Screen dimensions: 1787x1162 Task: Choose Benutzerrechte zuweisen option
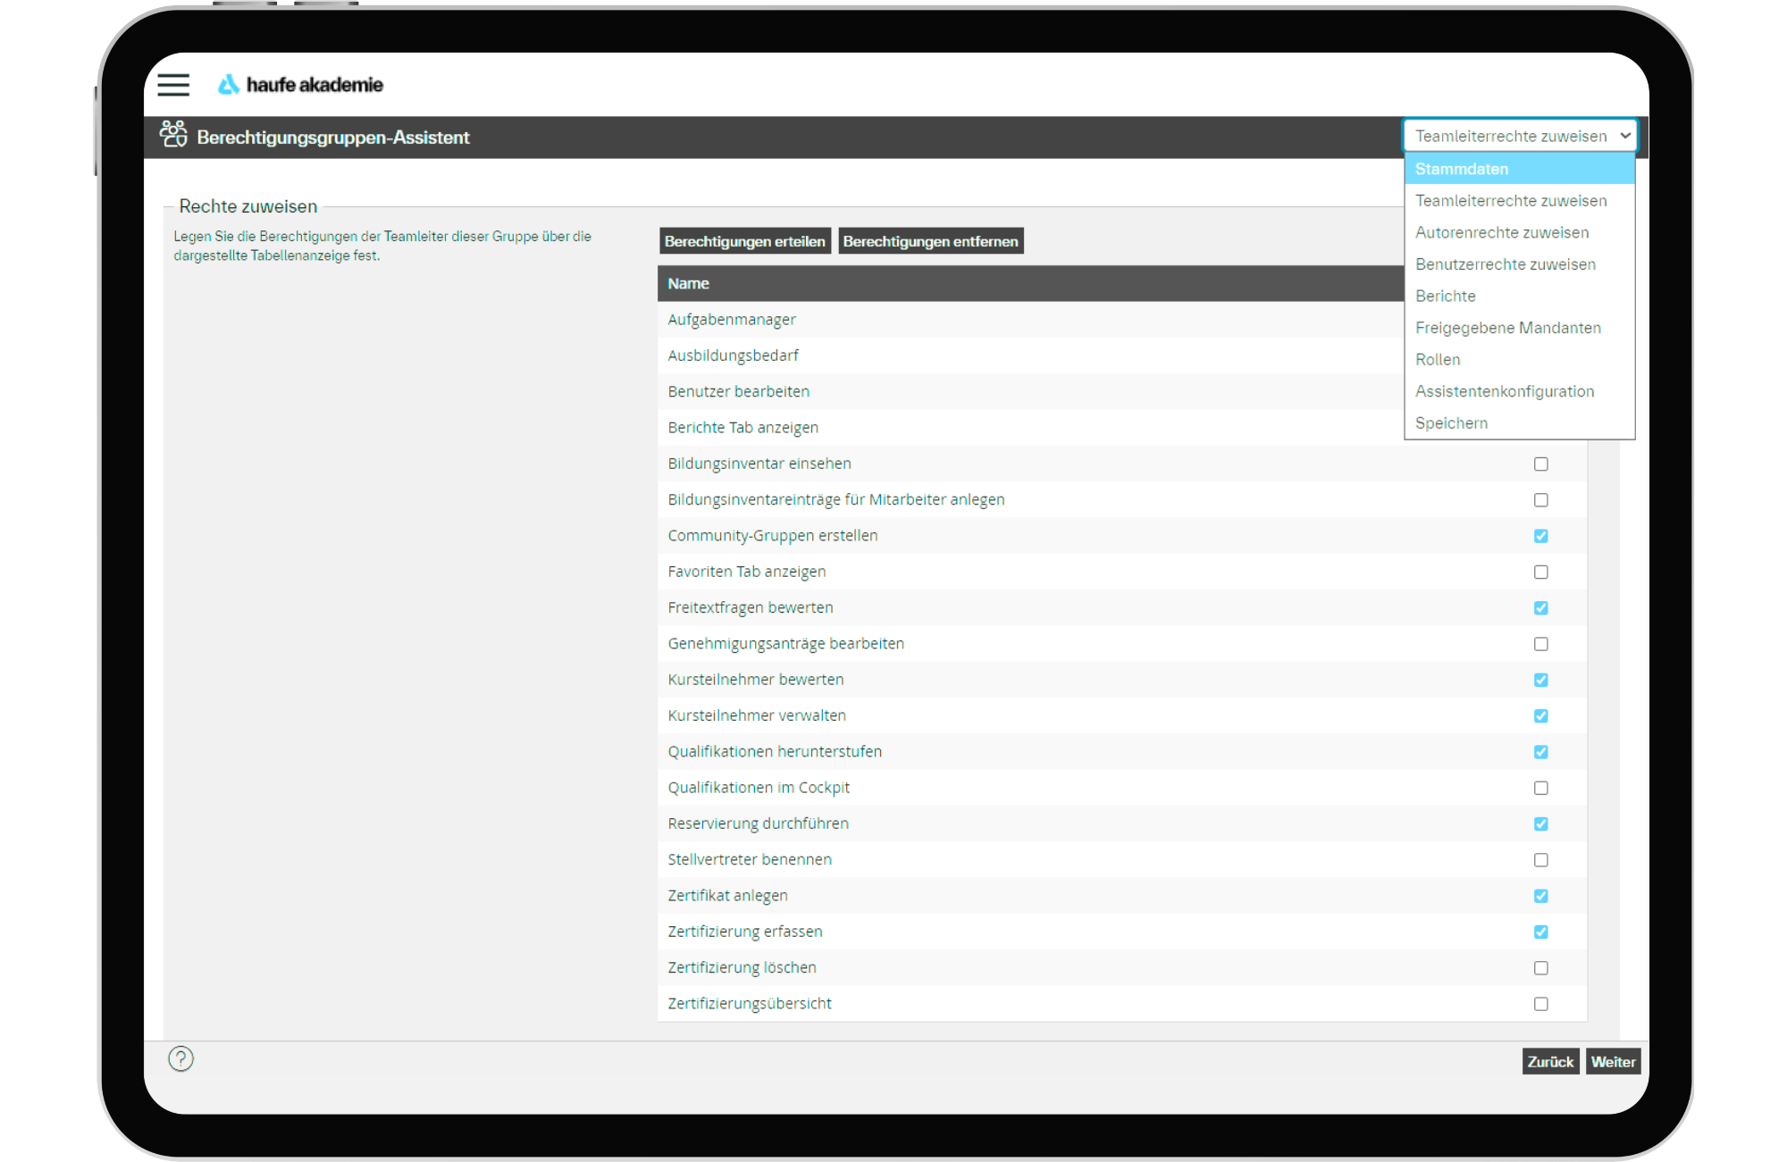point(1520,264)
